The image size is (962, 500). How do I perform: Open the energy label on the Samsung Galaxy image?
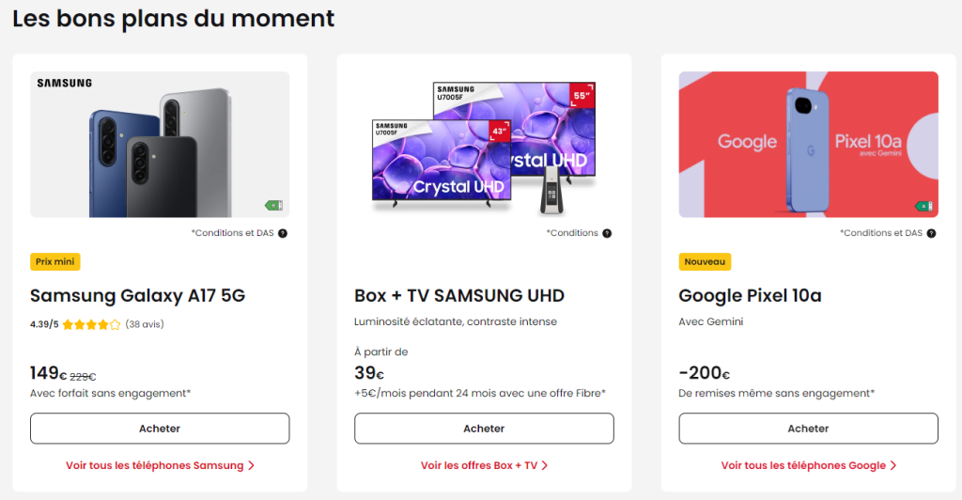tap(273, 205)
